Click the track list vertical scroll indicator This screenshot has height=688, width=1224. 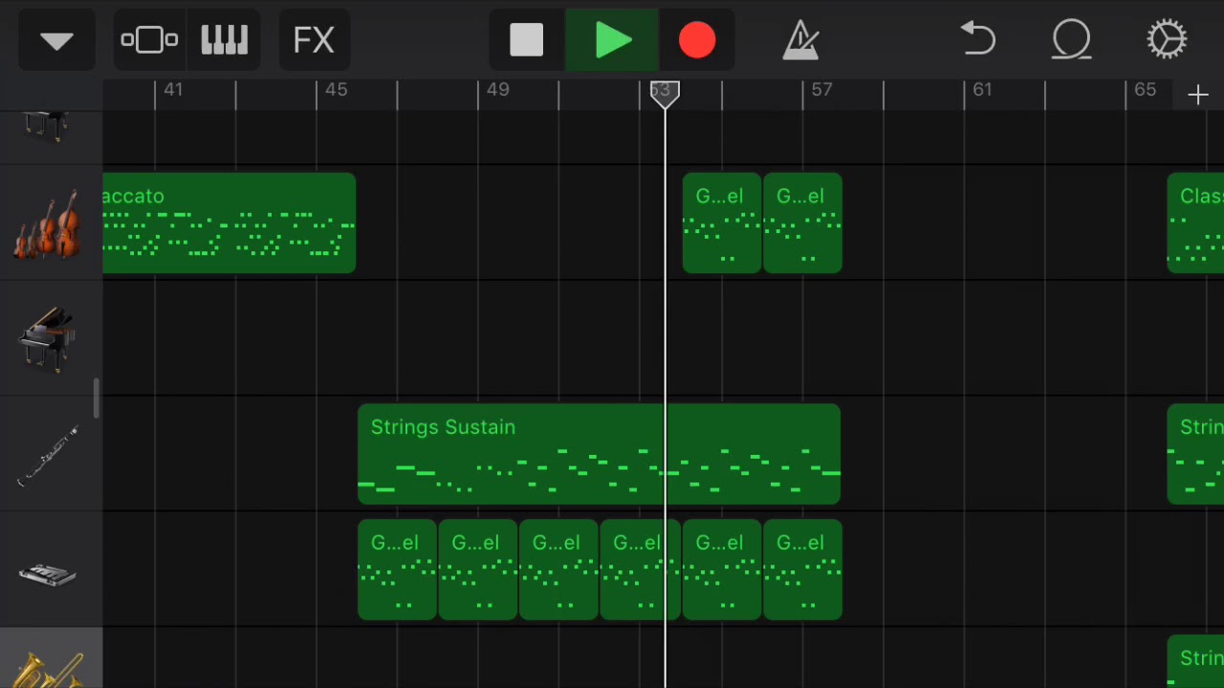tap(96, 398)
